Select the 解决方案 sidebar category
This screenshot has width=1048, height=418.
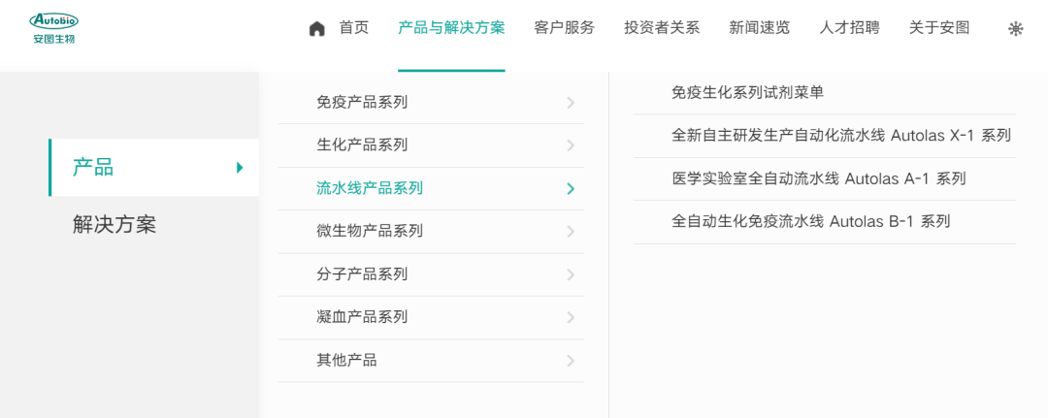pyautogui.click(x=115, y=225)
